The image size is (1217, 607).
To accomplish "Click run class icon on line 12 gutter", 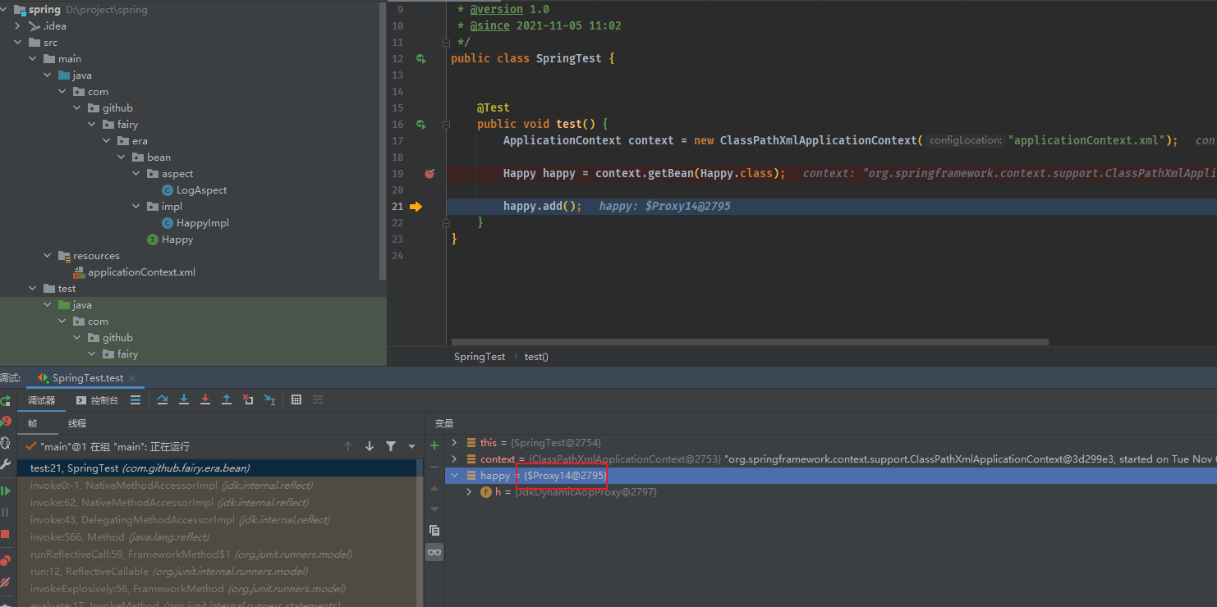I will (x=420, y=59).
